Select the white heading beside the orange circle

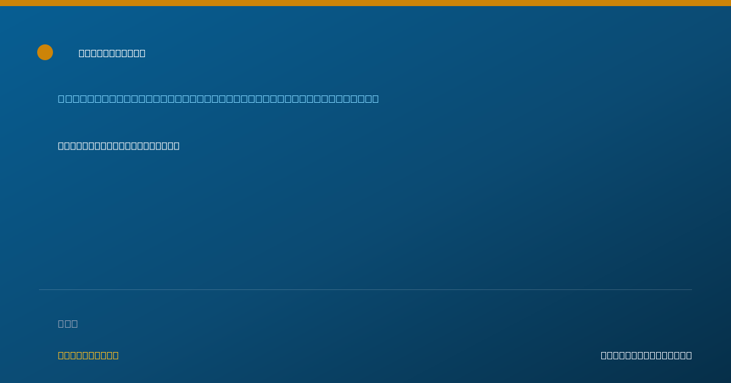112,53
